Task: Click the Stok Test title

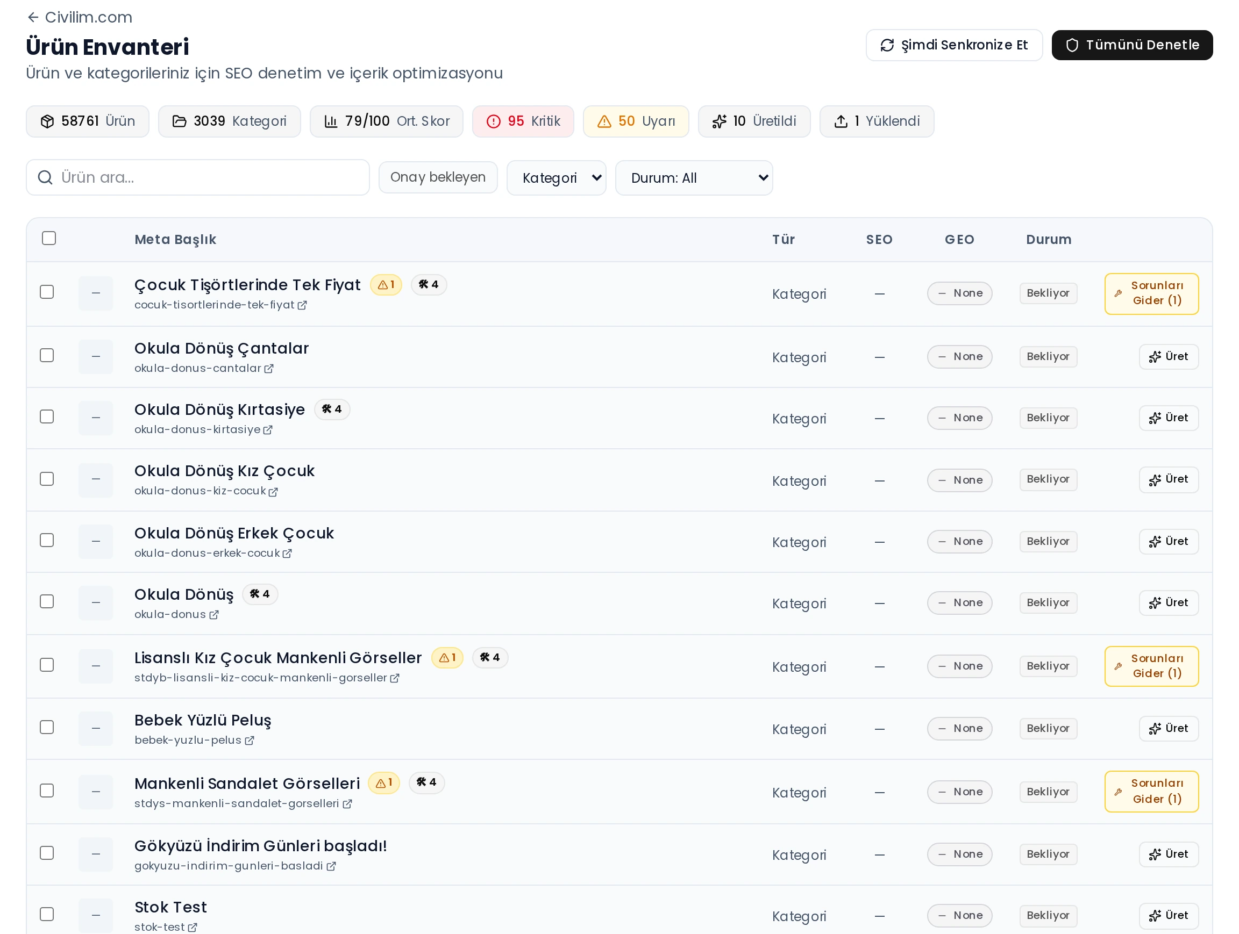Action: 170,908
